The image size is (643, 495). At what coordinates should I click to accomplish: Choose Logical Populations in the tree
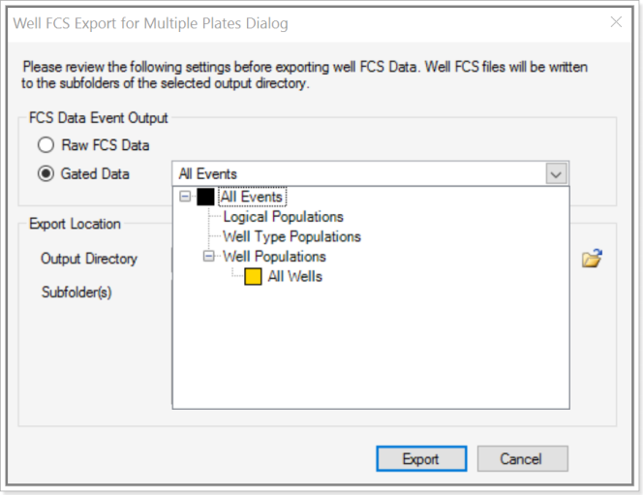(283, 217)
